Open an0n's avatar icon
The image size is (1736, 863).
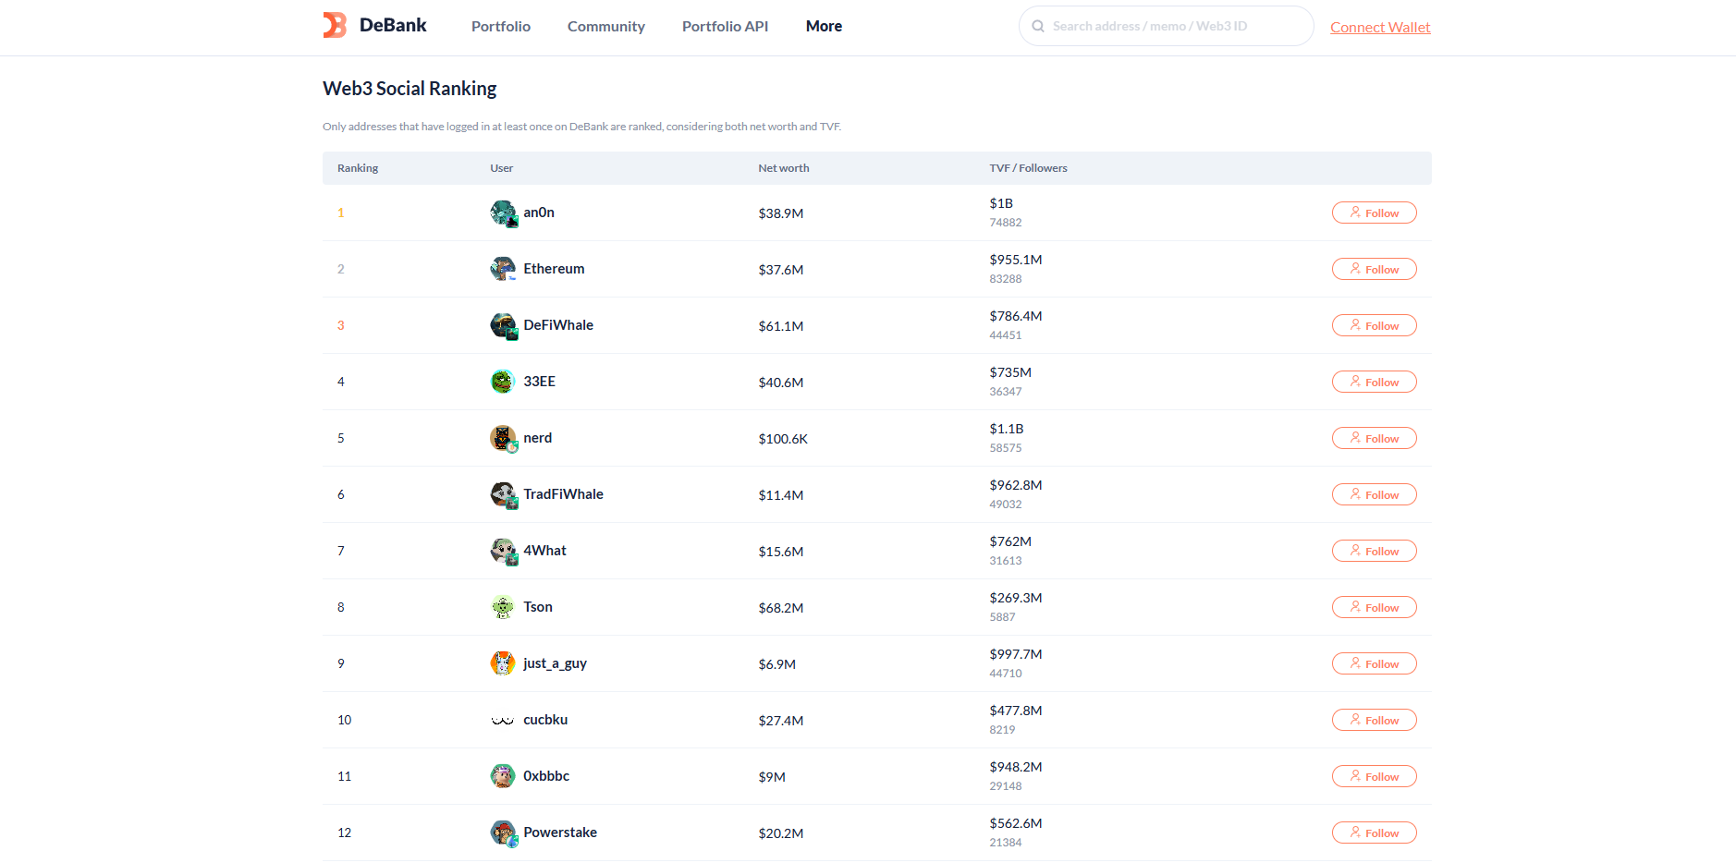tap(503, 213)
